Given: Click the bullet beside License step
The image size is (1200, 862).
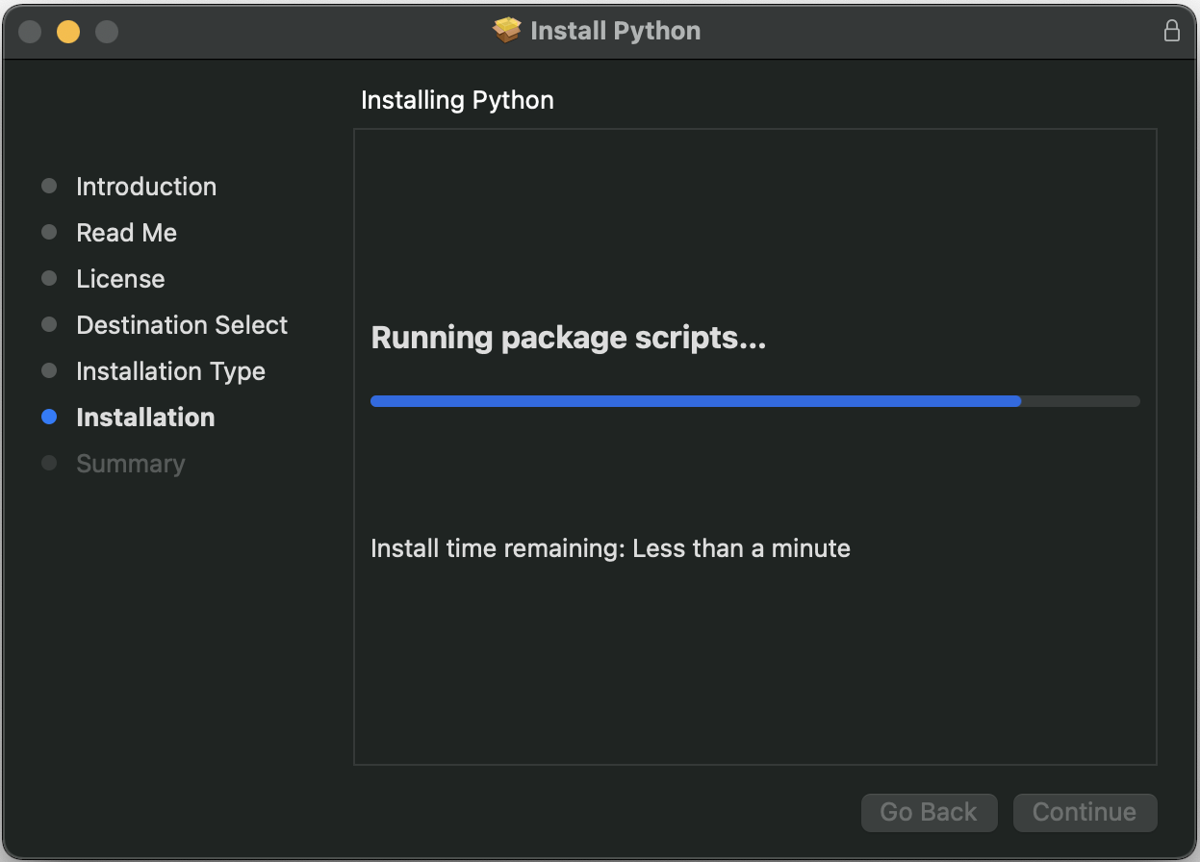Looking at the screenshot, I should tap(49, 278).
